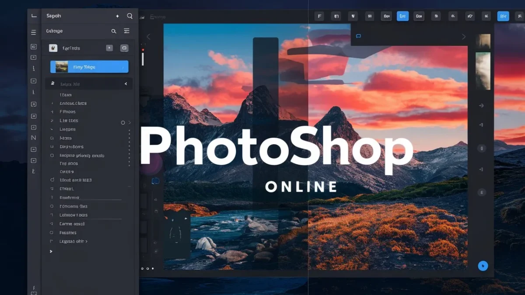Toggle the blue highlighted button near toolbar right end
The width and height of the screenshot is (525, 295).
[503, 17]
